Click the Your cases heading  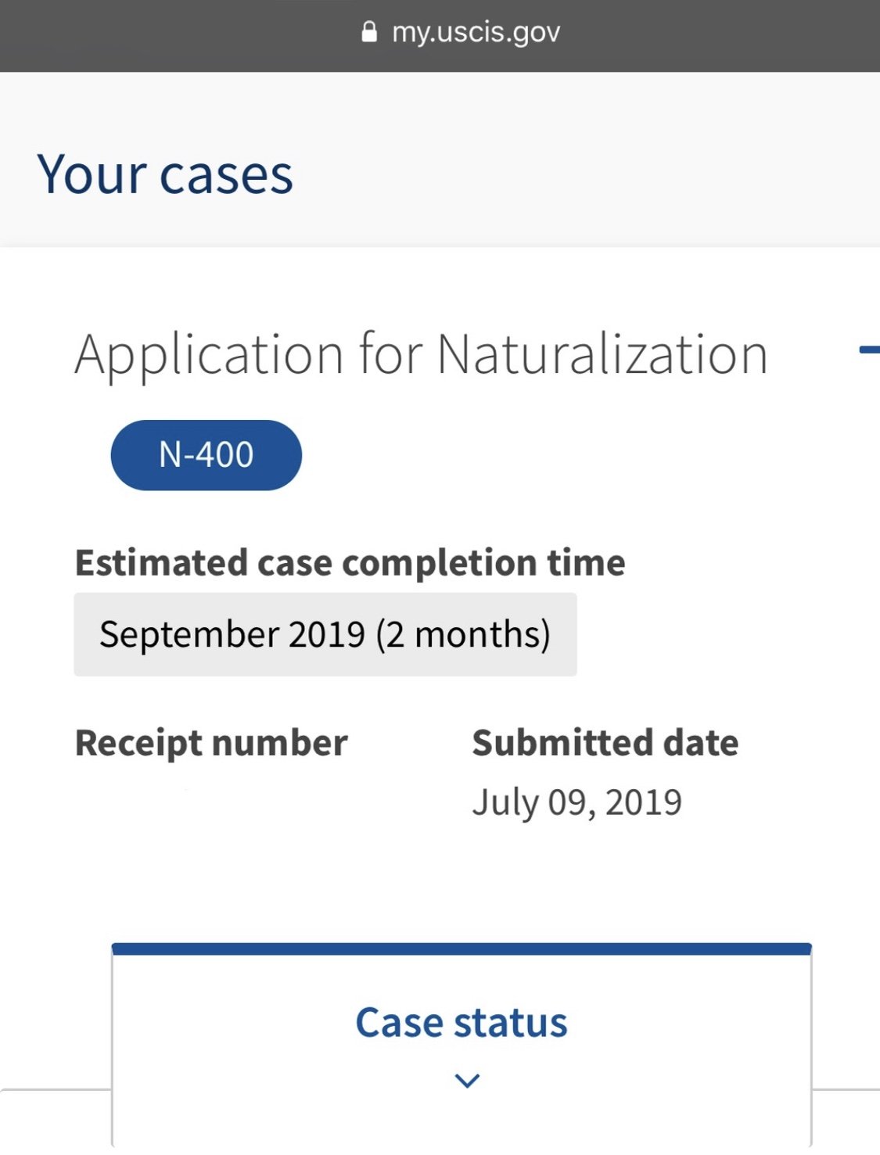point(165,174)
